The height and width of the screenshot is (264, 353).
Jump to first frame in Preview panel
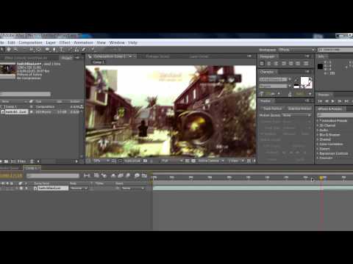320,101
